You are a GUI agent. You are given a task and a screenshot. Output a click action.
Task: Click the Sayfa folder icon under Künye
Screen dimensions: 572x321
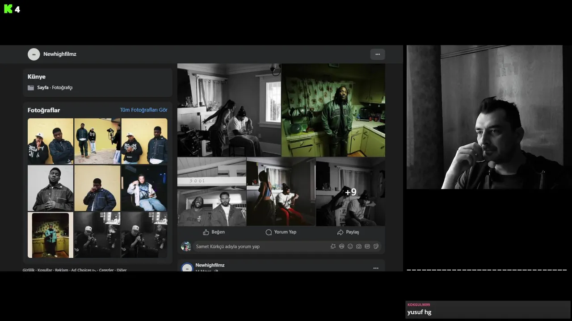tap(31, 88)
